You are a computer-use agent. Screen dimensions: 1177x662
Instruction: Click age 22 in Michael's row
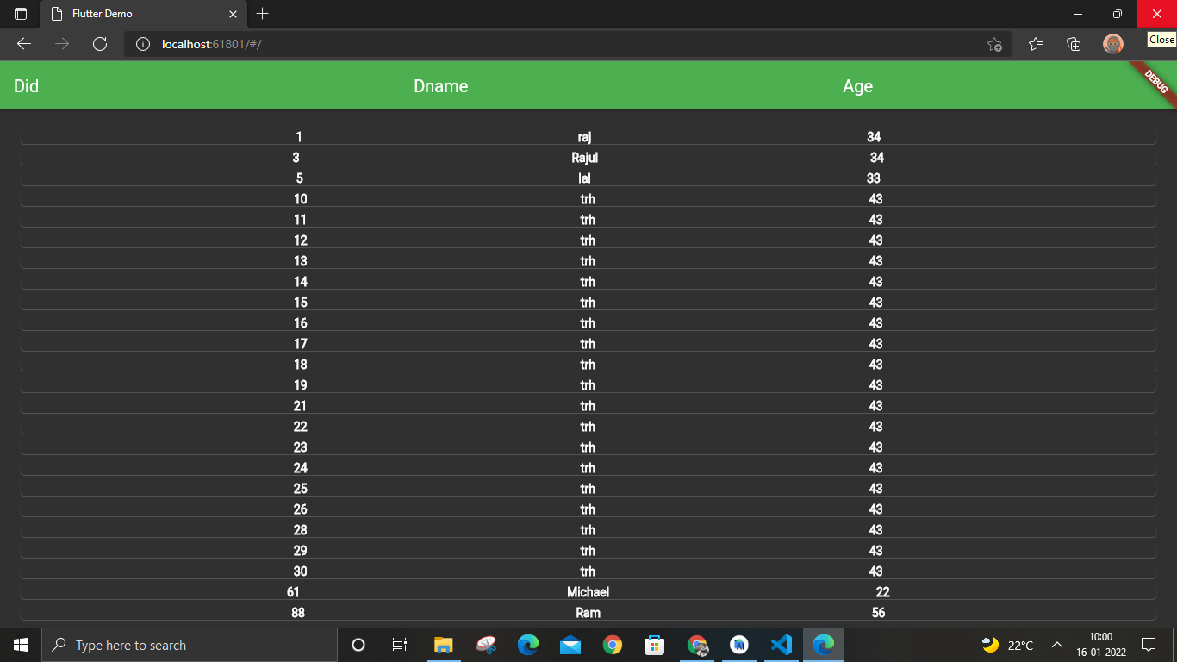(882, 592)
